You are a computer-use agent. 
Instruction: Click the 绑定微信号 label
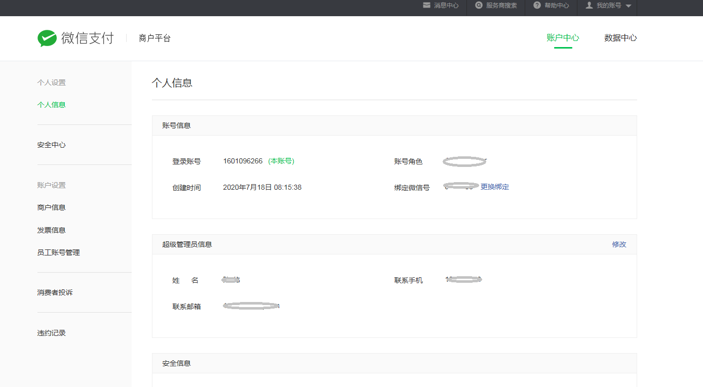412,188
